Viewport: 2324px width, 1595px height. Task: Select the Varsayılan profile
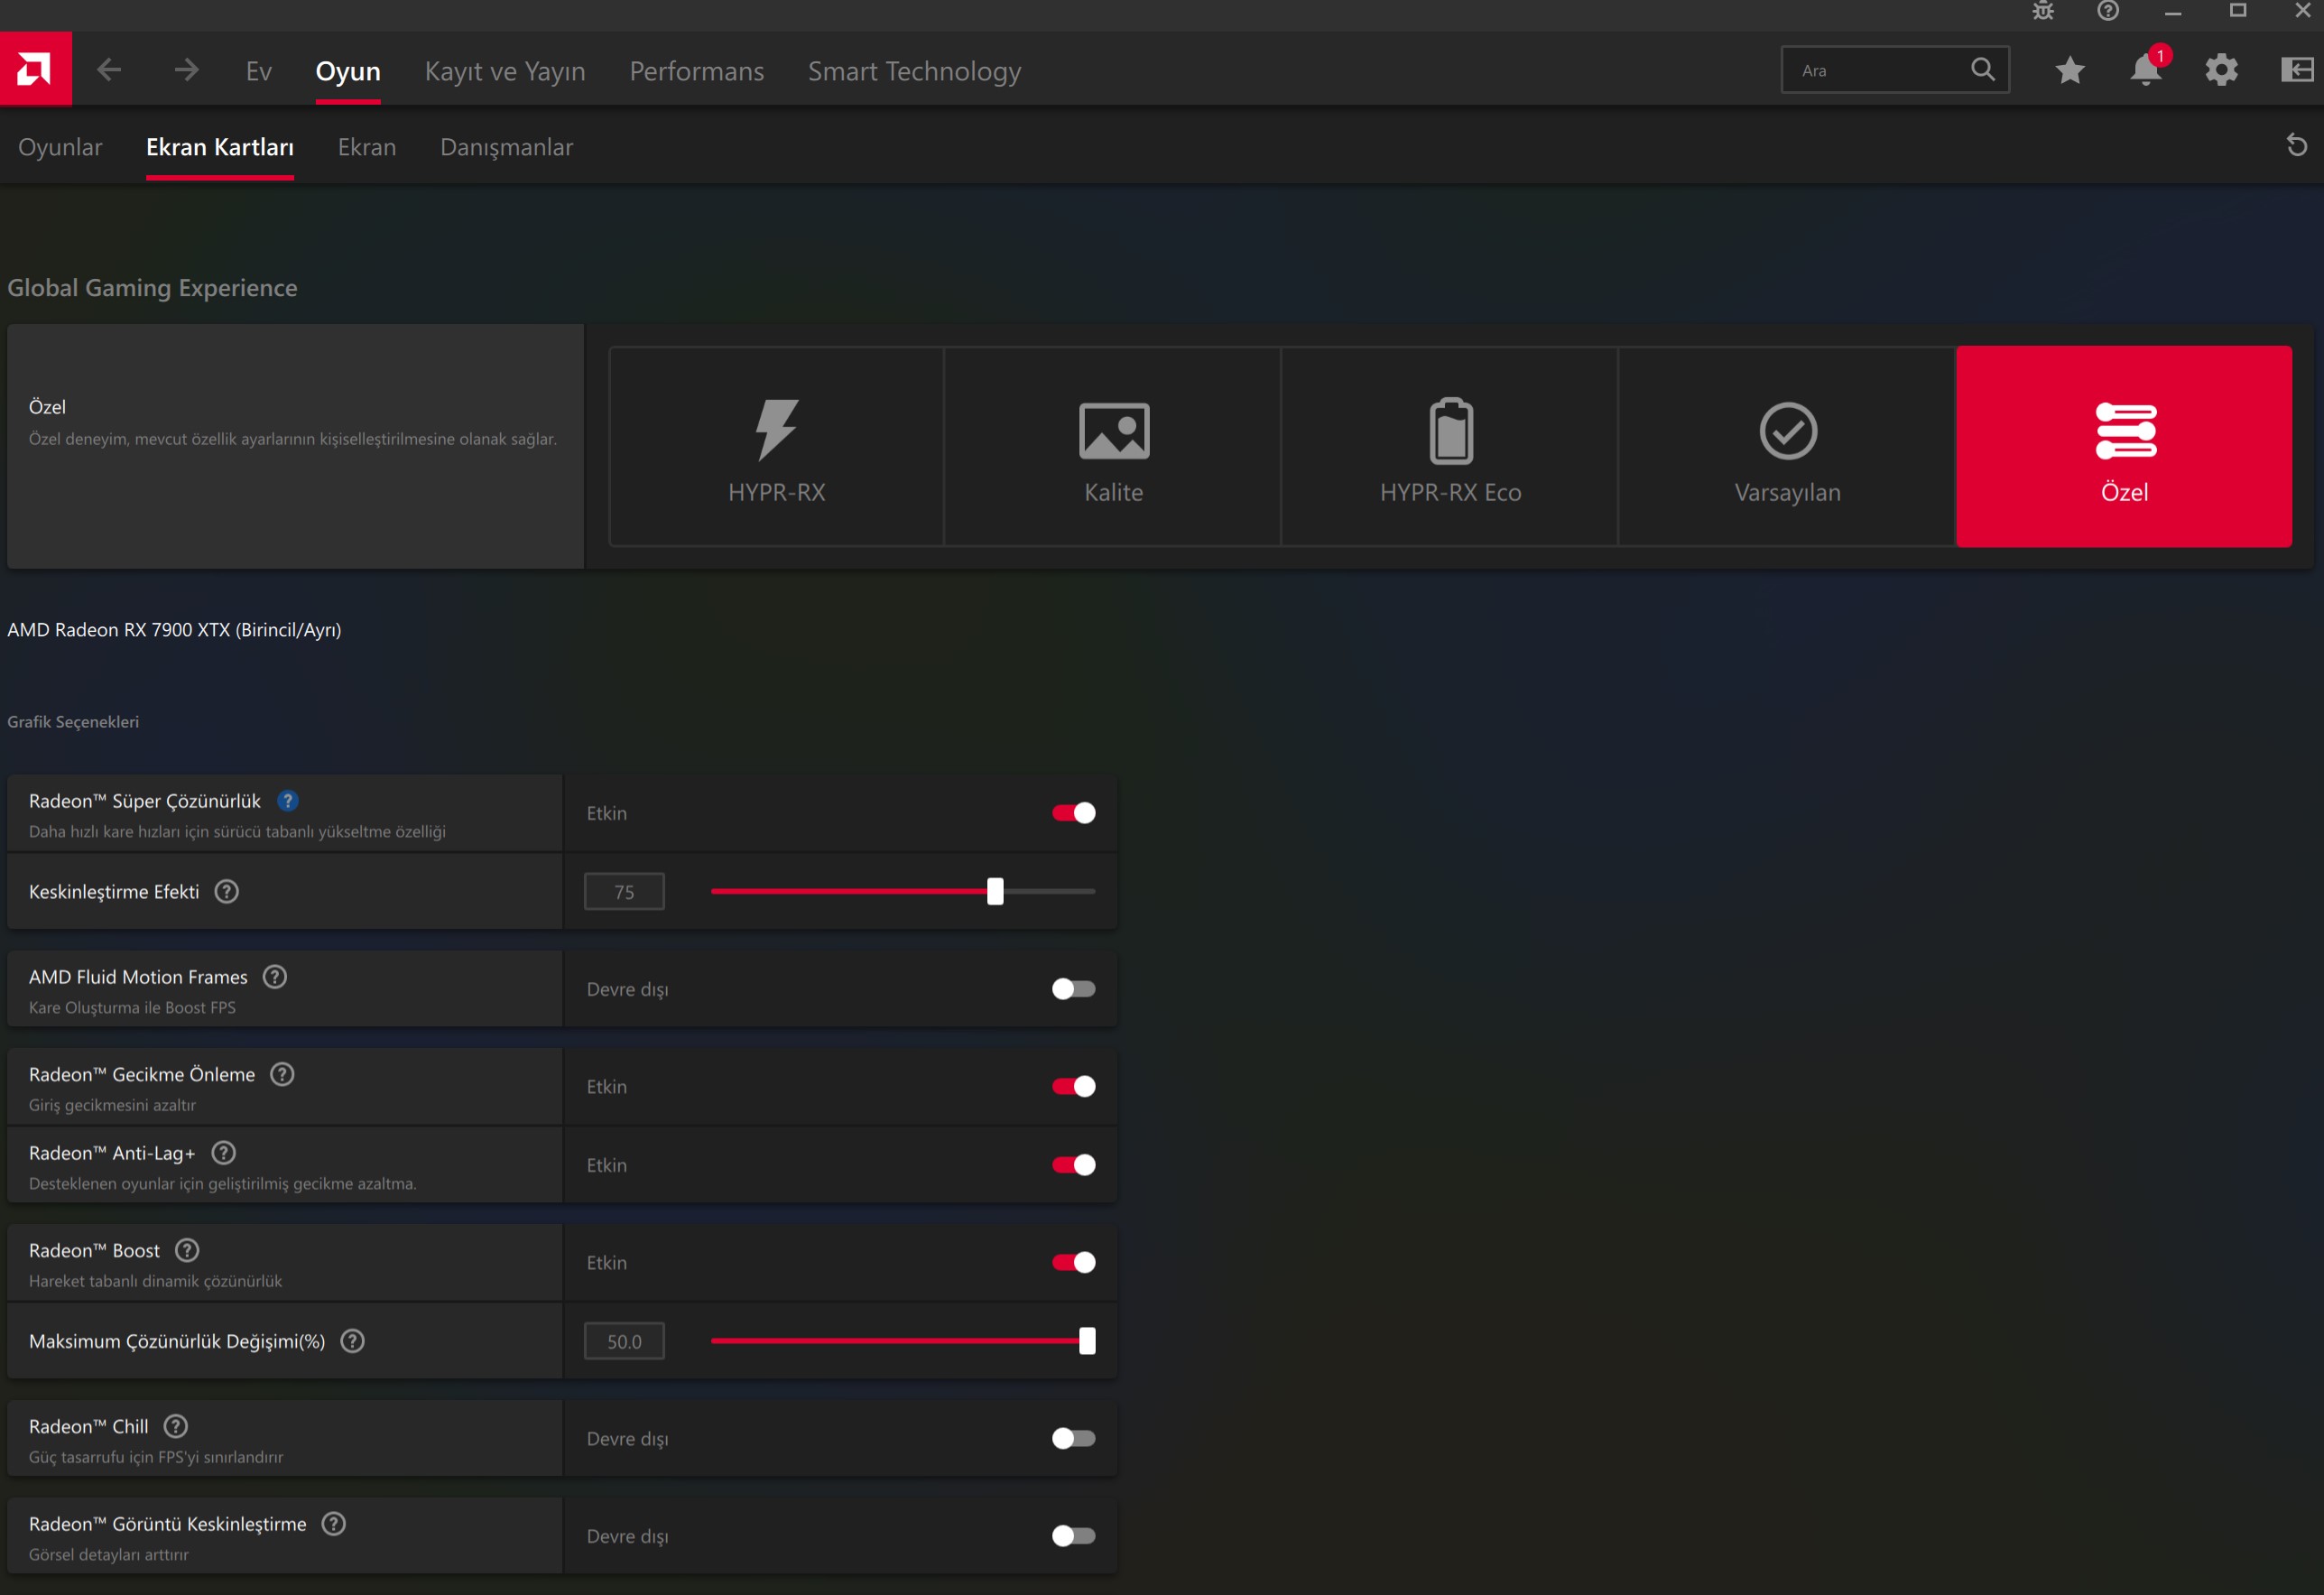tap(1787, 446)
